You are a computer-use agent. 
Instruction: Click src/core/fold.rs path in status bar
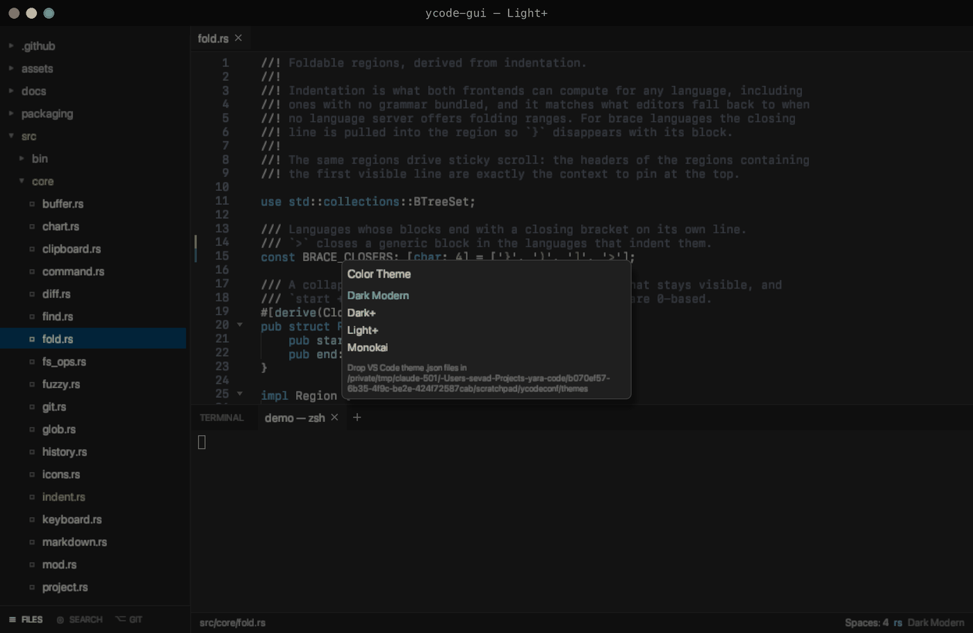click(x=232, y=623)
